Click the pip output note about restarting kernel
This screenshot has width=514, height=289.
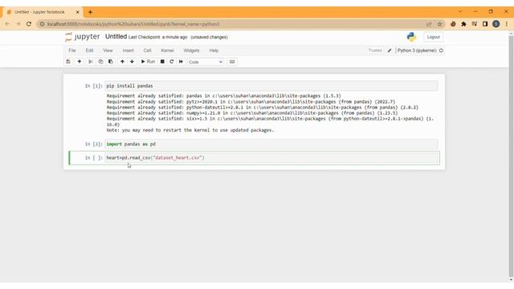pos(190,130)
